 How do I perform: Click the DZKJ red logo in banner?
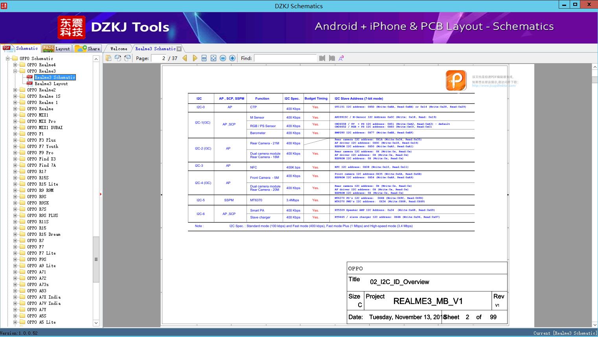(x=72, y=27)
